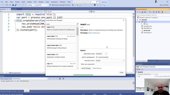
Task: Switch to the Package Manager Console tab
Action: pos(8,91)
